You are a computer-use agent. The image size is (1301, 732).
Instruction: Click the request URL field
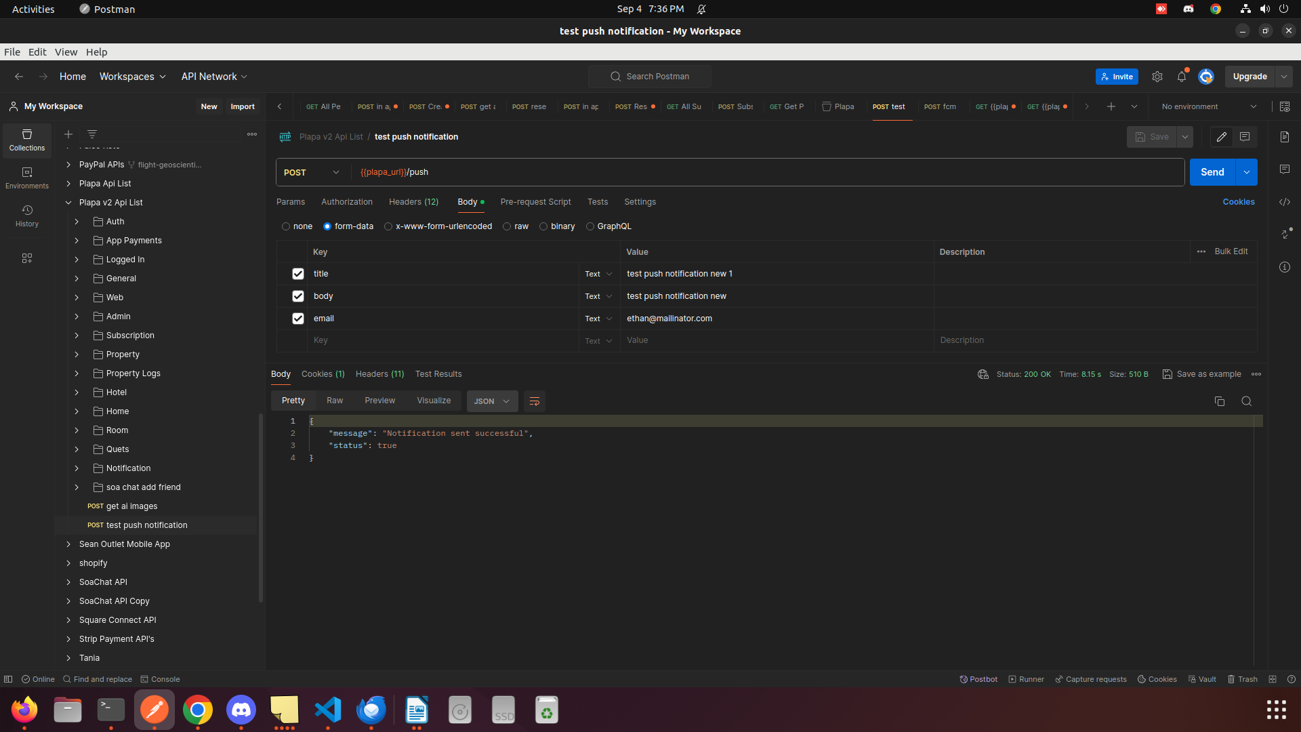tap(768, 172)
